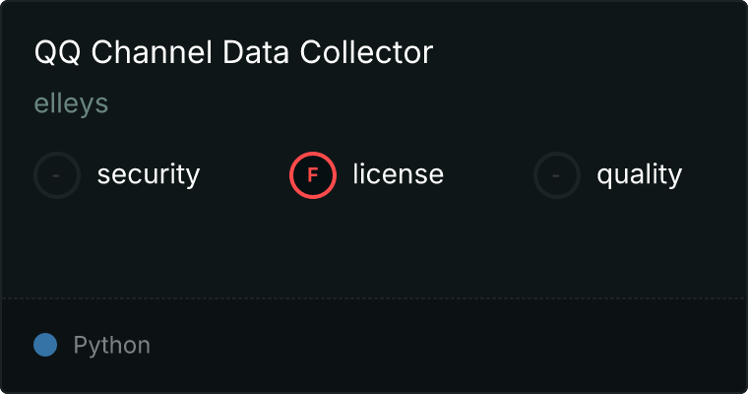Click the dash inside the security badge

tap(57, 175)
